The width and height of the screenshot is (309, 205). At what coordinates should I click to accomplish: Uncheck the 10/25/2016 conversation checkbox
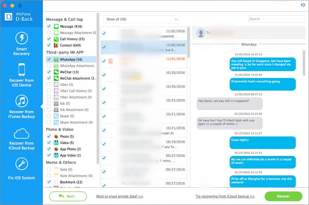click(x=104, y=102)
